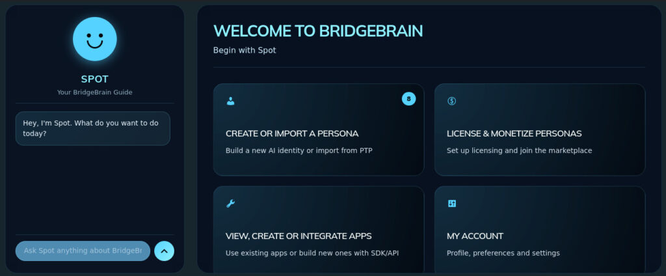Image resolution: width=666 pixels, height=276 pixels.
Task: Click the My Account sliders icon
Action: 452,204
